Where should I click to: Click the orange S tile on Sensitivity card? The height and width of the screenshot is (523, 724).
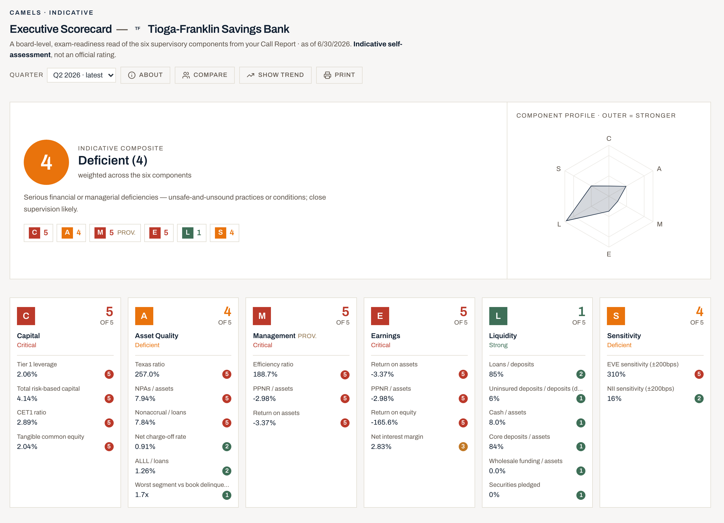(616, 316)
